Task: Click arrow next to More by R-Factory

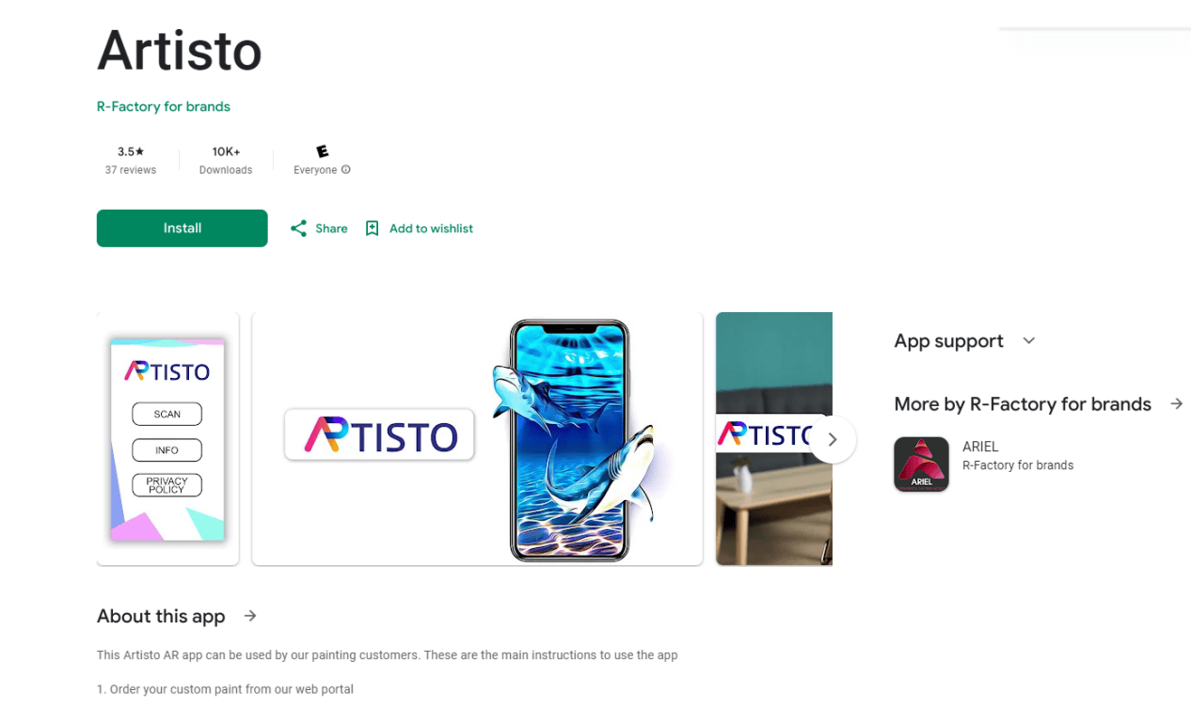Action: 1176,403
